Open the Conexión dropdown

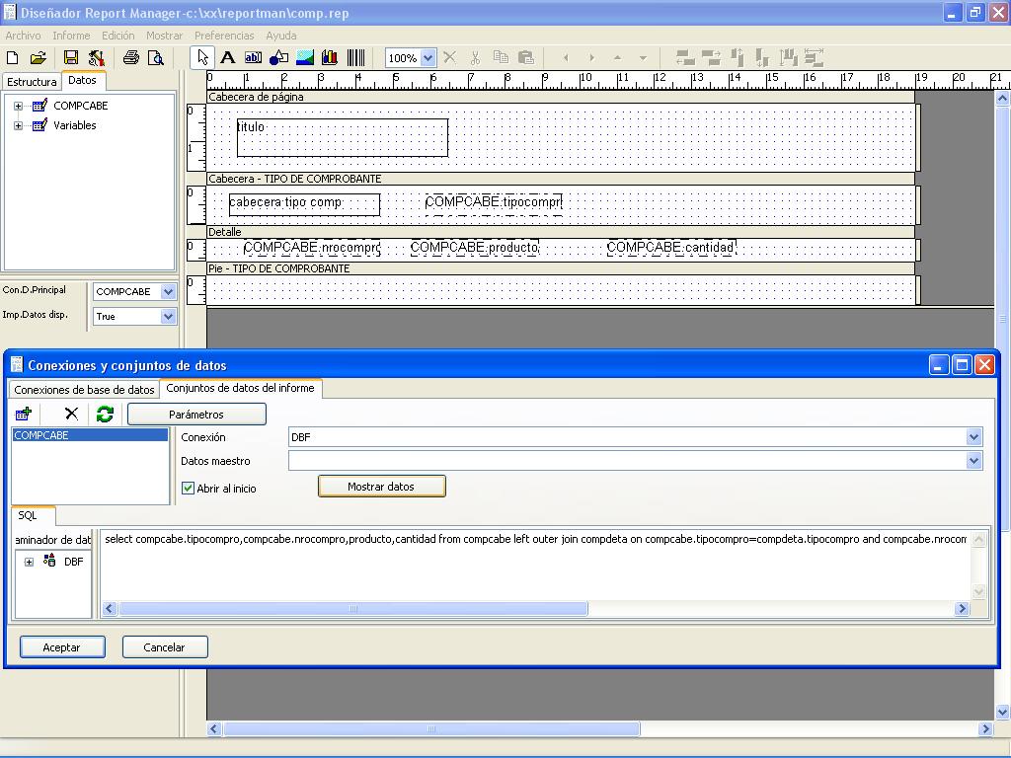coord(973,437)
